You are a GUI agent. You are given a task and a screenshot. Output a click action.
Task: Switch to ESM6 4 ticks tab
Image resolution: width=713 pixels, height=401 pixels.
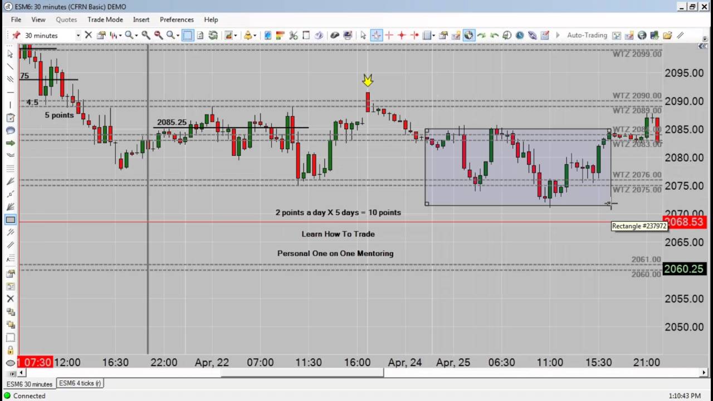pyautogui.click(x=80, y=383)
